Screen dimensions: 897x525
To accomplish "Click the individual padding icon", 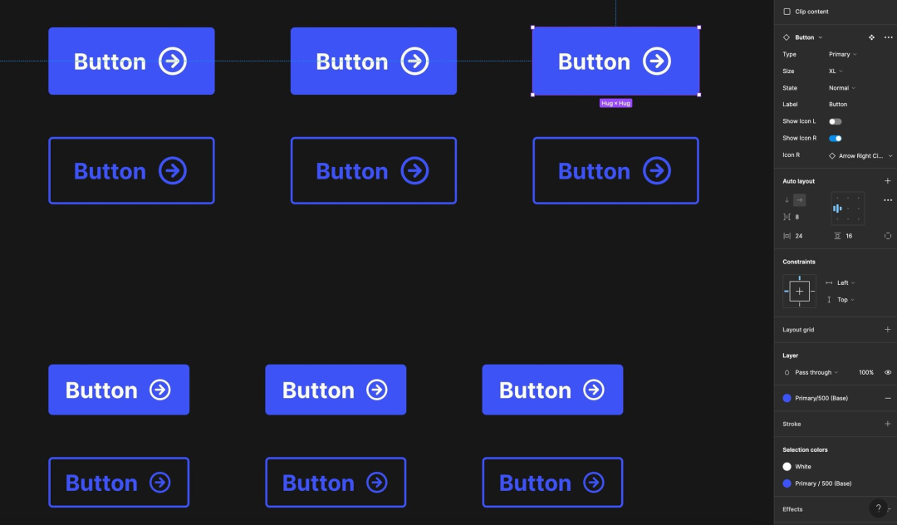I will pyautogui.click(x=887, y=236).
